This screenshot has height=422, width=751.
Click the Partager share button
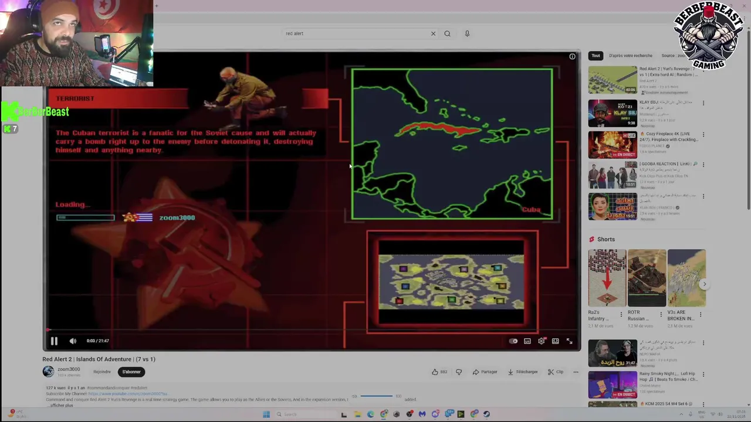[x=485, y=372]
